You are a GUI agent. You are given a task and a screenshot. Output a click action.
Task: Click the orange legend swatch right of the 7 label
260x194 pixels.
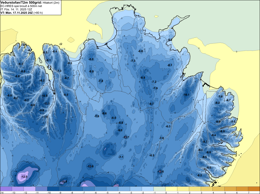click(x=254, y=189)
